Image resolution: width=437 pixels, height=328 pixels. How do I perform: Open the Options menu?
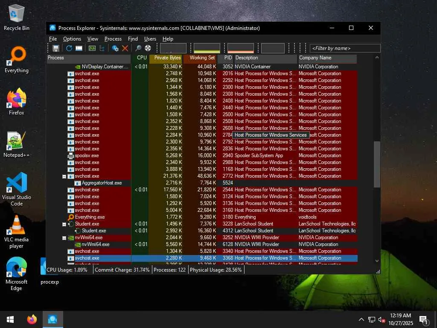point(72,39)
